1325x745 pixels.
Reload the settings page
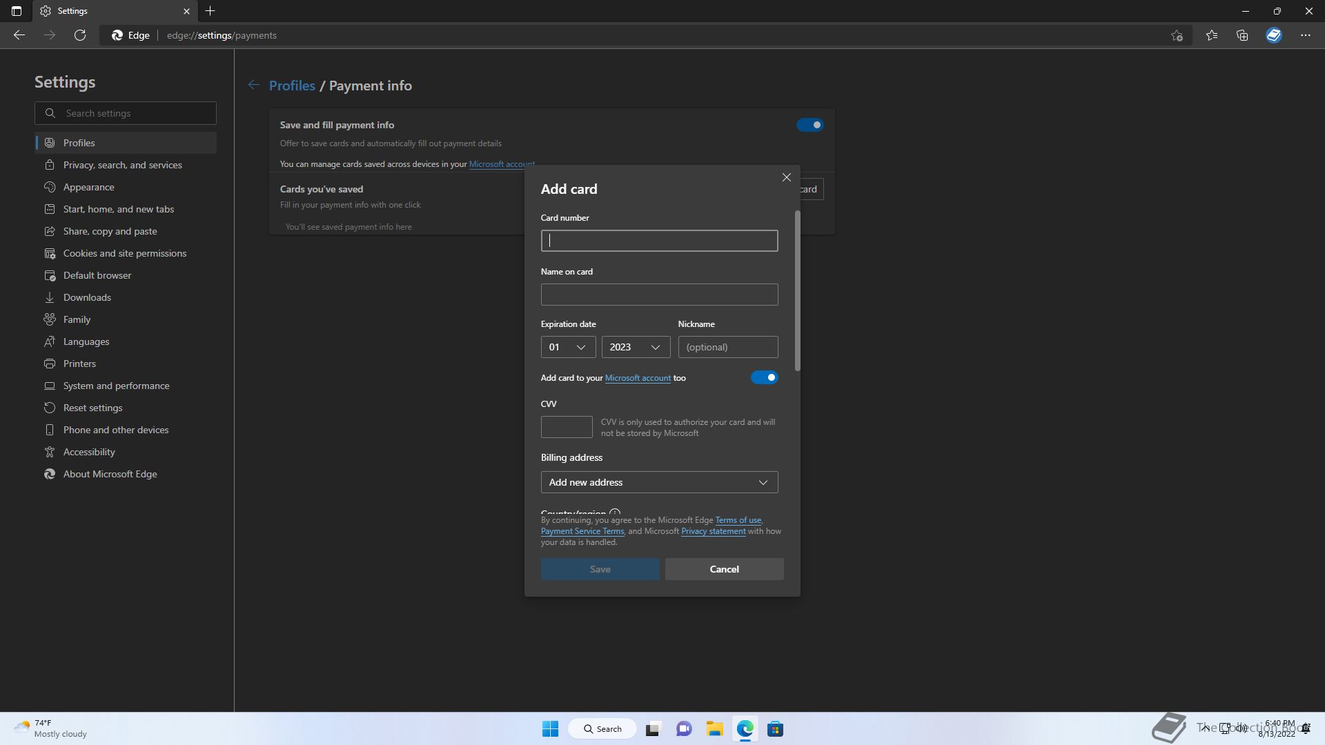pos(80,35)
